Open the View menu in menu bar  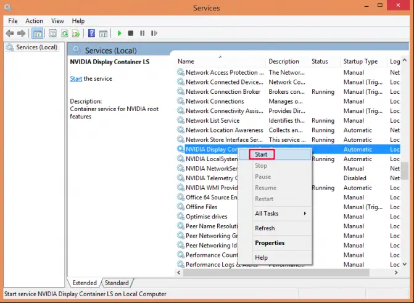coord(57,21)
